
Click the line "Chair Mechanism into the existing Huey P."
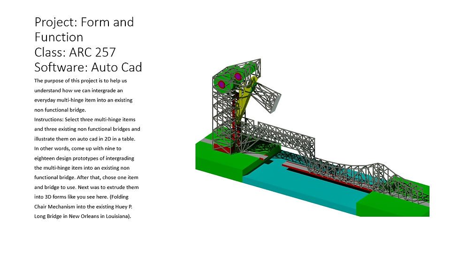pos(84,207)
